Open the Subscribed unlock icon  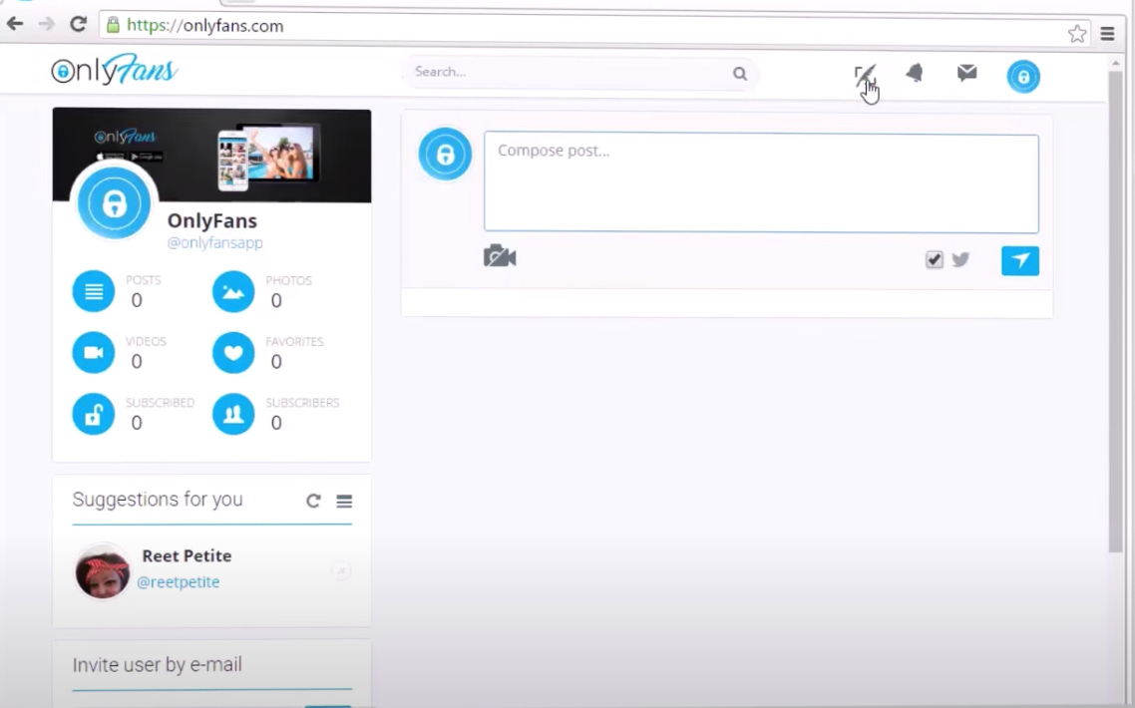94,414
